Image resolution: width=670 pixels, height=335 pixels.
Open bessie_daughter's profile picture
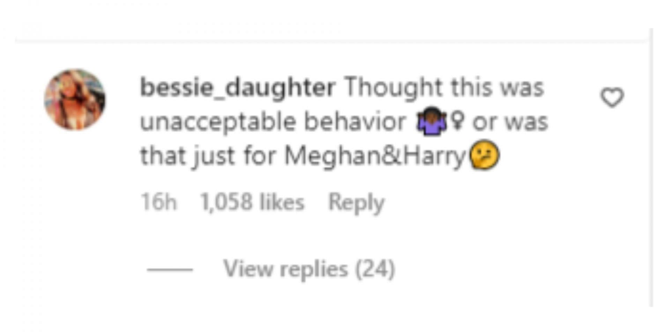[x=75, y=99]
